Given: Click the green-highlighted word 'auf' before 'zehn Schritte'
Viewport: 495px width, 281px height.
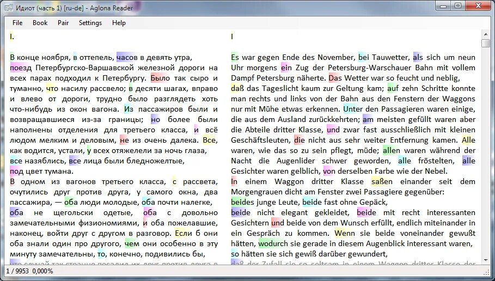Looking at the screenshot, I should [x=393, y=89].
